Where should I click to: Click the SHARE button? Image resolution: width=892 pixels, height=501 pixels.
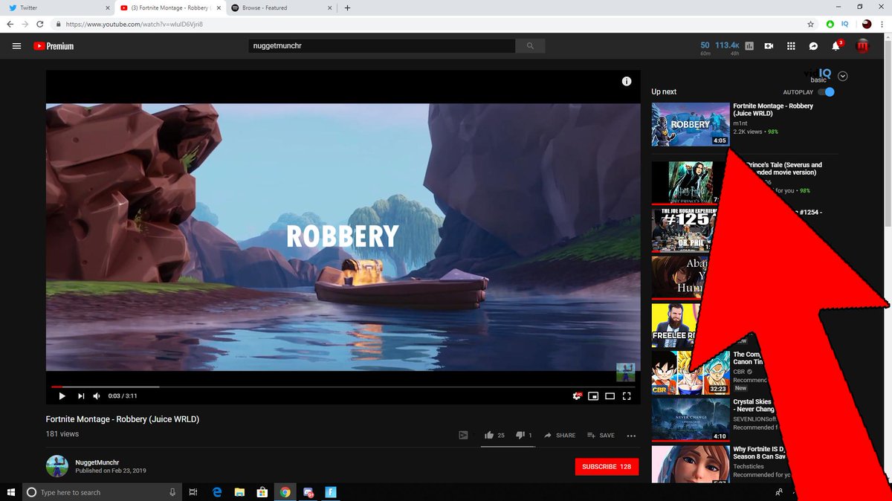(x=560, y=436)
